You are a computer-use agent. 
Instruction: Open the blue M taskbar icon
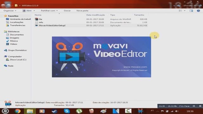pyautogui.click(x=116, y=111)
